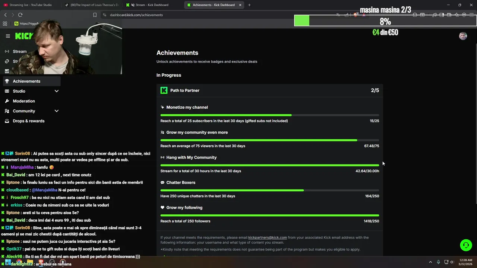Click the 42.64/30.00h streamed hours value
Viewport: 477px width, 268px height.
tap(367, 171)
